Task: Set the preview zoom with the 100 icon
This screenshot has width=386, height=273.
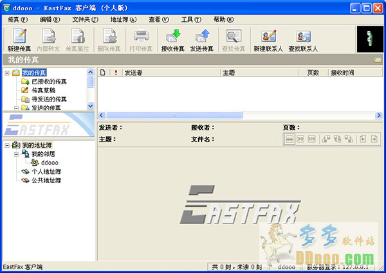Action: click(311, 139)
